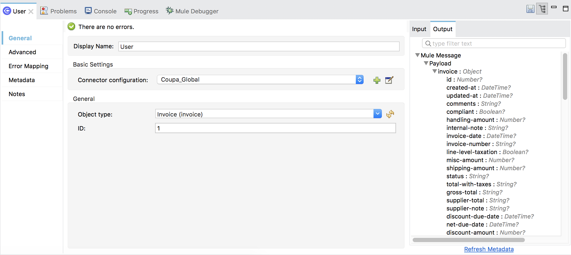The image size is (571, 255).
Task: Select internal-note : String? row
Action: [x=477, y=128]
